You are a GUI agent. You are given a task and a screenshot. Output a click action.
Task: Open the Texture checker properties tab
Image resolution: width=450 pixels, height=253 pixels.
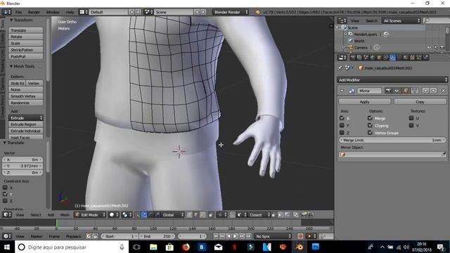pos(413,58)
